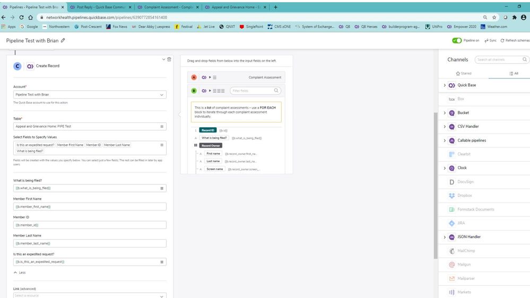Click the Clock channel icon
Image resolution: width=530 pixels, height=298 pixels.
pos(451,168)
